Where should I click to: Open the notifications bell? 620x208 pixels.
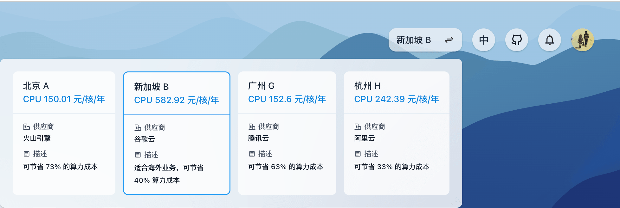(549, 40)
